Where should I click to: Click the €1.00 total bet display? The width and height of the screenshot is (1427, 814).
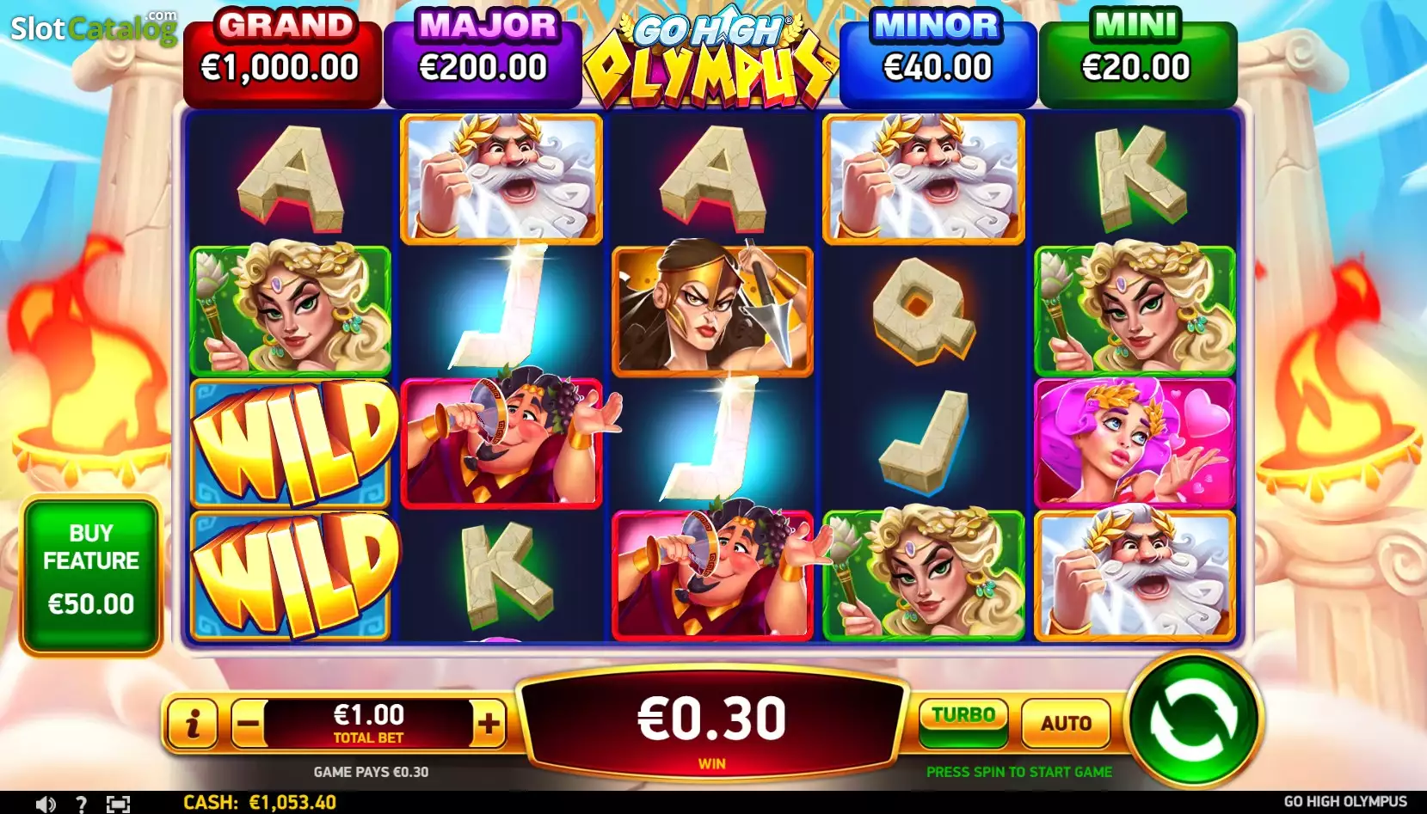tap(368, 723)
